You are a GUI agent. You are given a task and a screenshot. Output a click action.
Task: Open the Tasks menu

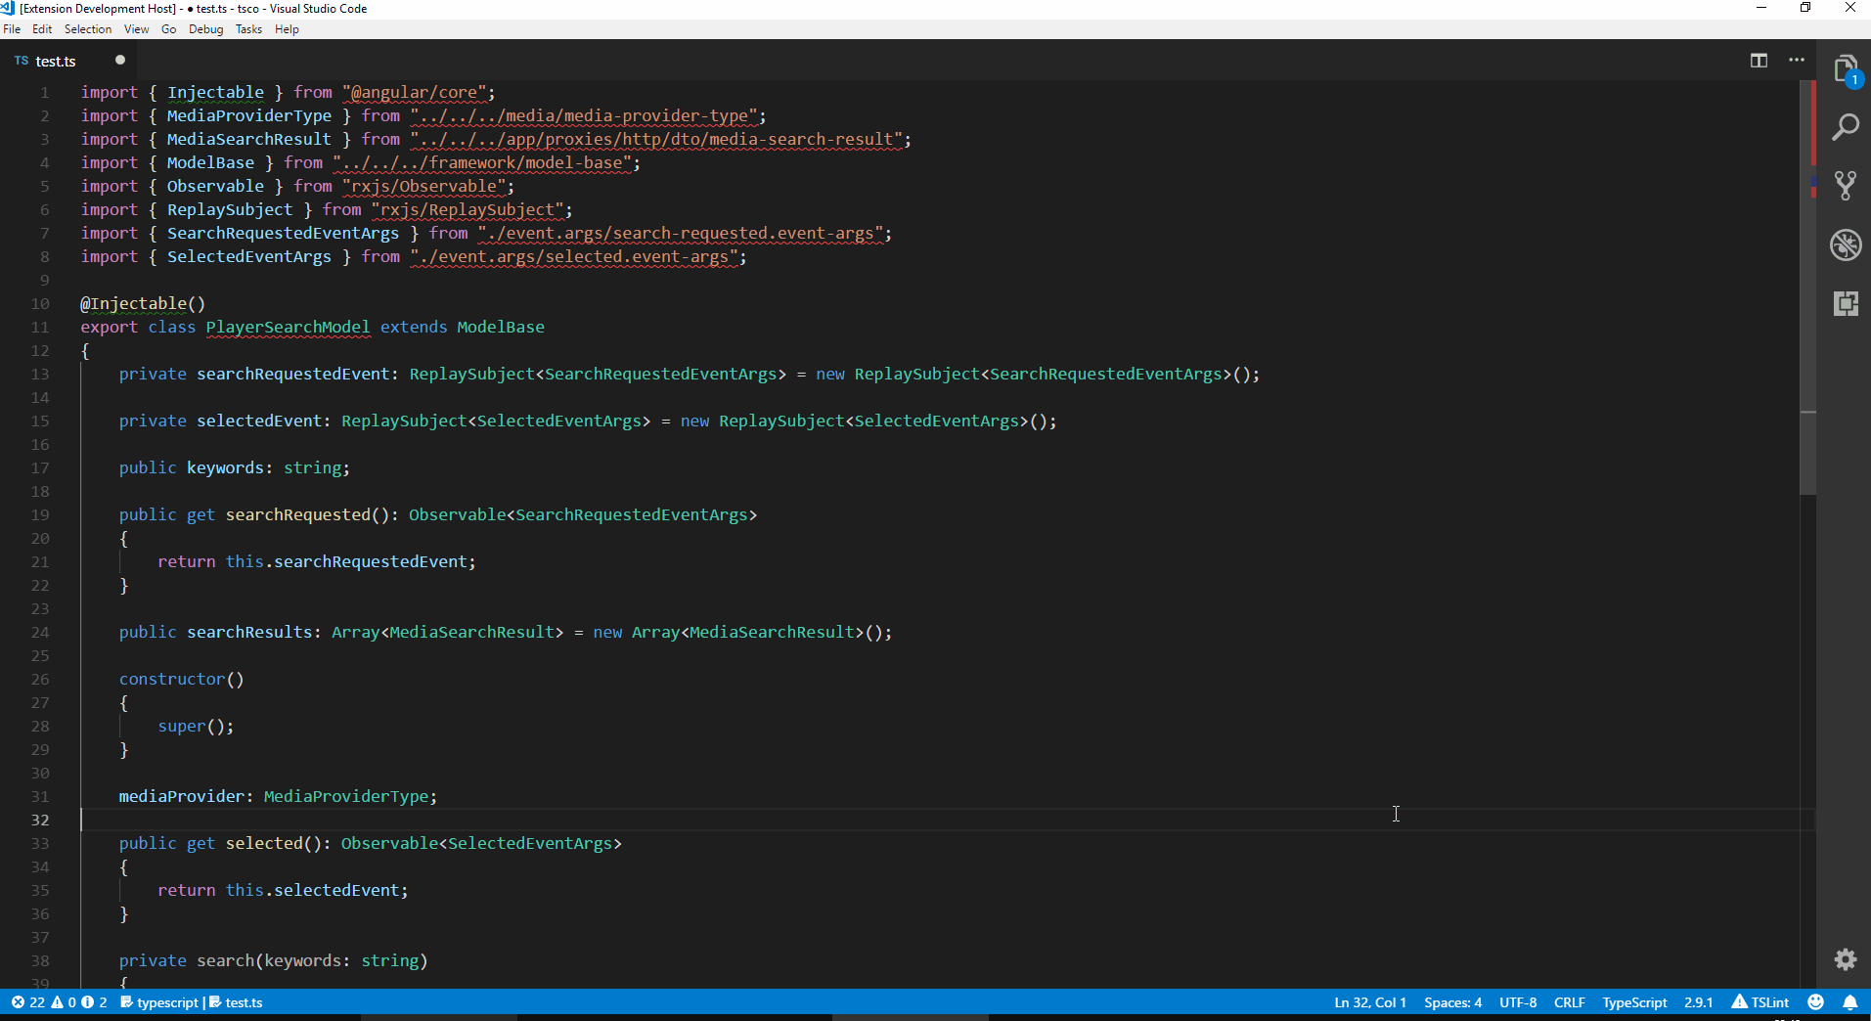coord(249,29)
